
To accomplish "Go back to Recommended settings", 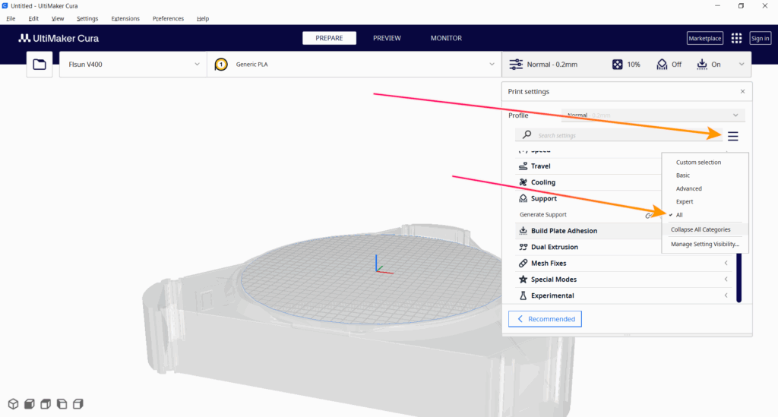I will point(545,319).
